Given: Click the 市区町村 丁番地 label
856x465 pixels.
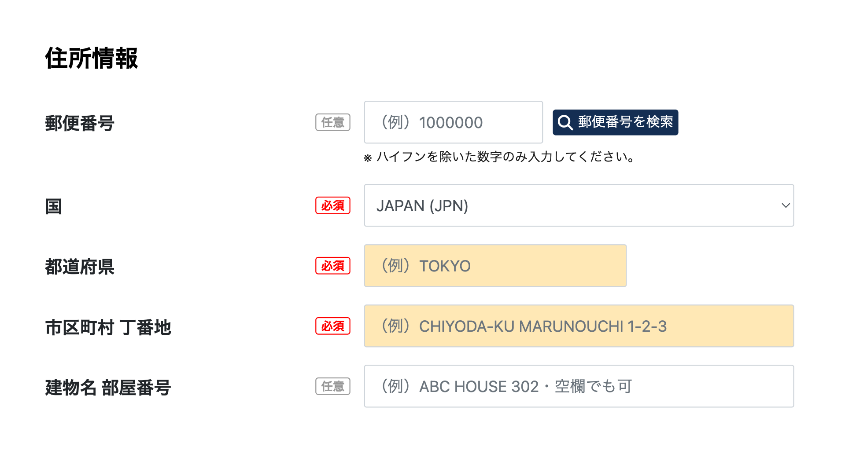Looking at the screenshot, I should (108, 327).
